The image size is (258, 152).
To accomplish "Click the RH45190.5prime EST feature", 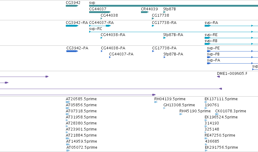I will pos(181,114).
